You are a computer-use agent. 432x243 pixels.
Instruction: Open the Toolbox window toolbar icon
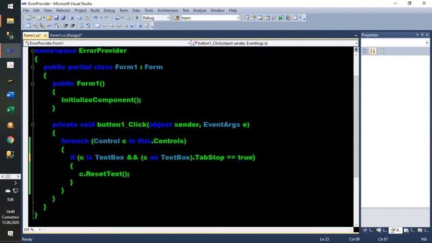(x=274, y=18)
